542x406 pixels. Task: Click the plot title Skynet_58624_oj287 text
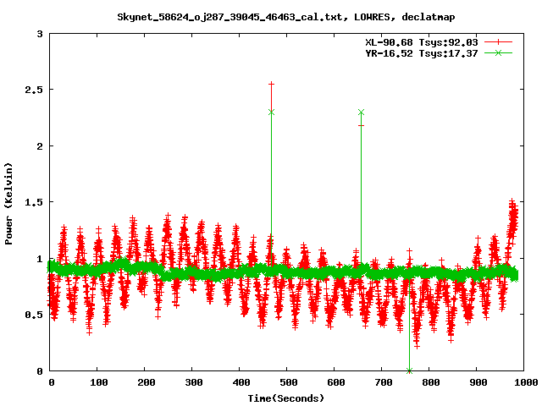tap(286, 17)
